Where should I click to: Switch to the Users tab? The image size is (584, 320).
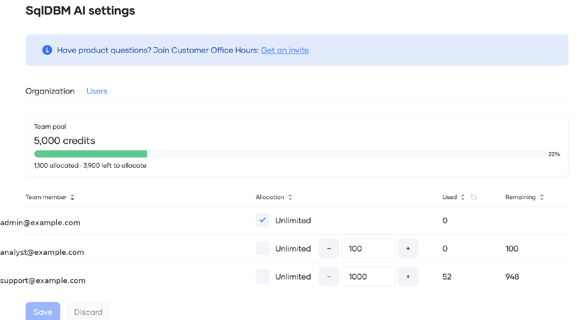(97, 91)
